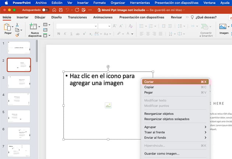Select slide 3 thumbnail
Image resolution: width=232 pixels, height=159 pixels.
coord(19,82)
